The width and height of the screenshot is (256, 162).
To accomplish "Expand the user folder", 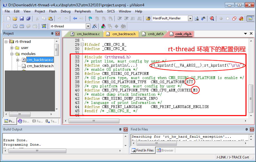I will 12,48.
